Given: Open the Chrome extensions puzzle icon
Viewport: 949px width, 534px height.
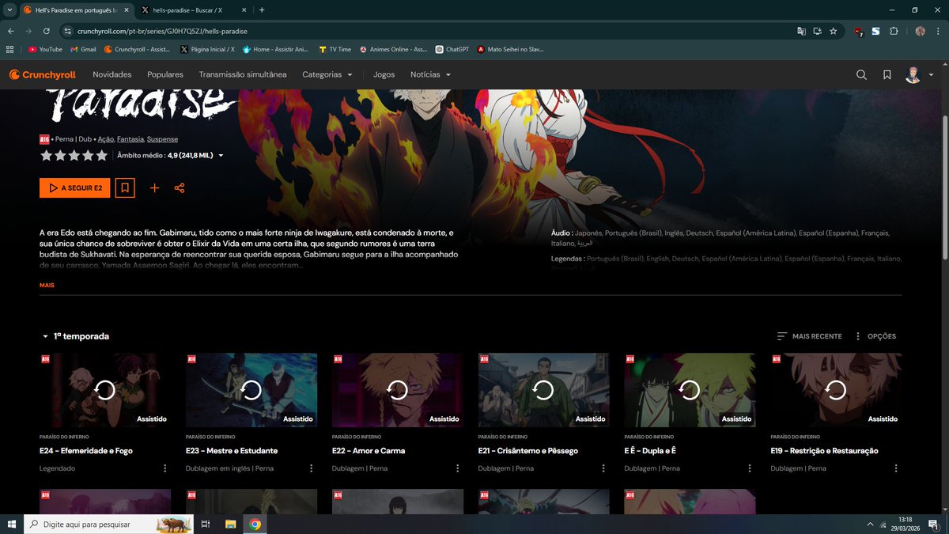Looking at the screenshot, I should point(894,31).
